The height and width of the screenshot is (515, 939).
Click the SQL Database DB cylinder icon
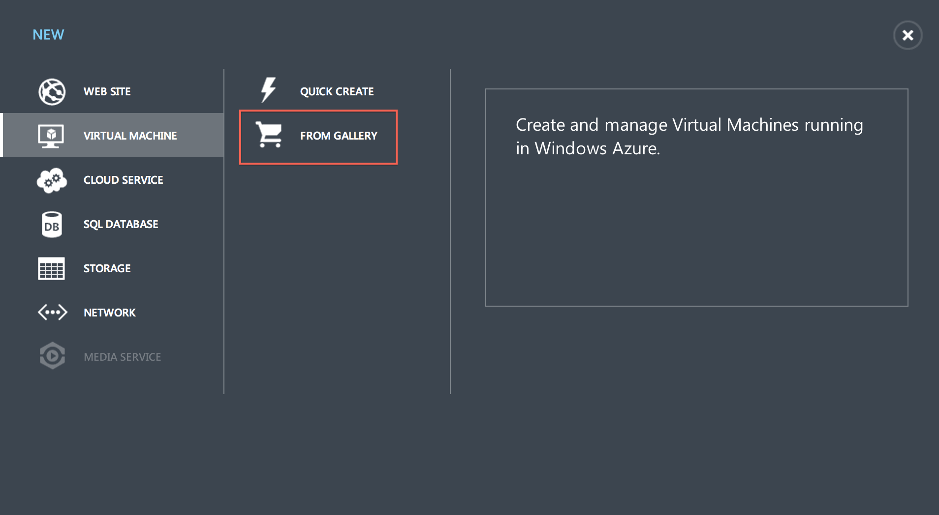pyautogui.click(x=52, y=225)
